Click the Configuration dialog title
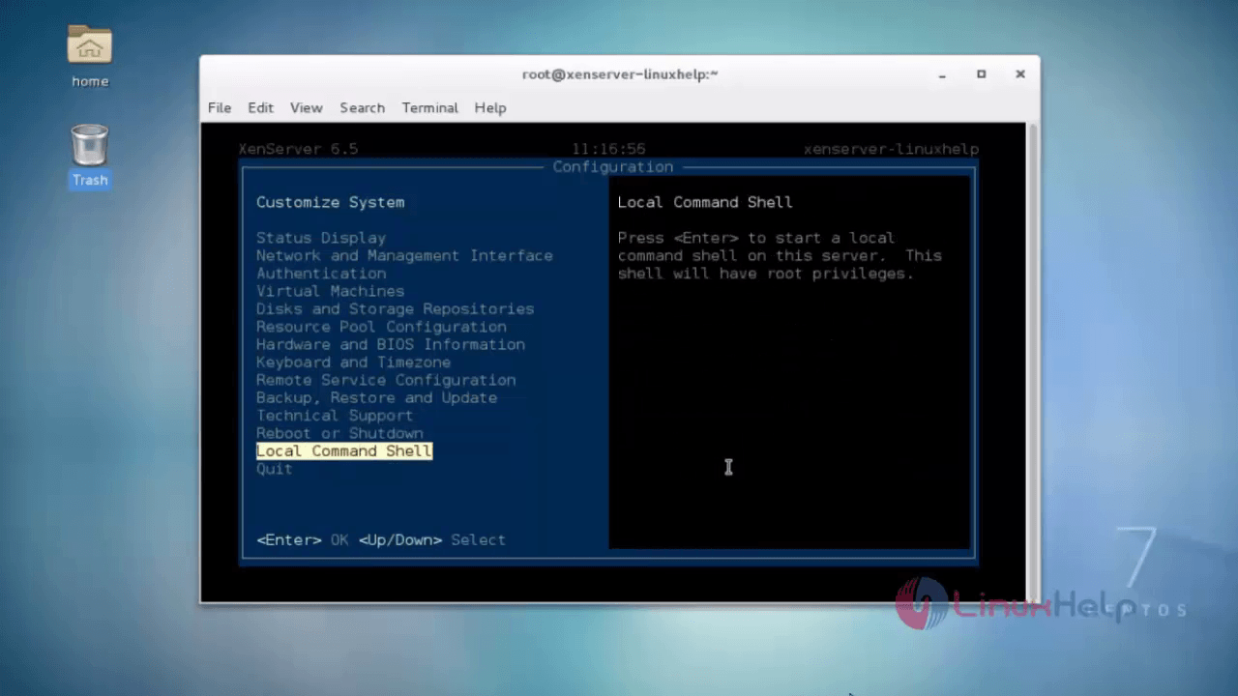1238x696 pixels. coord(612,167)
